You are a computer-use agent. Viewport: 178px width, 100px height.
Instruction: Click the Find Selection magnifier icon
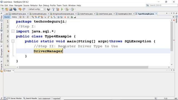coord(33,17)
